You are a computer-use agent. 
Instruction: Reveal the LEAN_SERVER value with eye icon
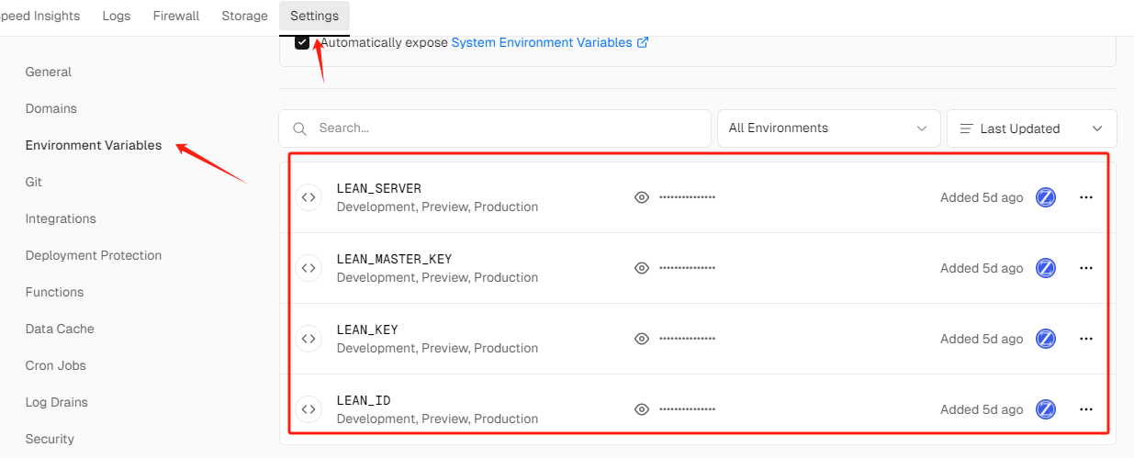click(x=642, y=197)
